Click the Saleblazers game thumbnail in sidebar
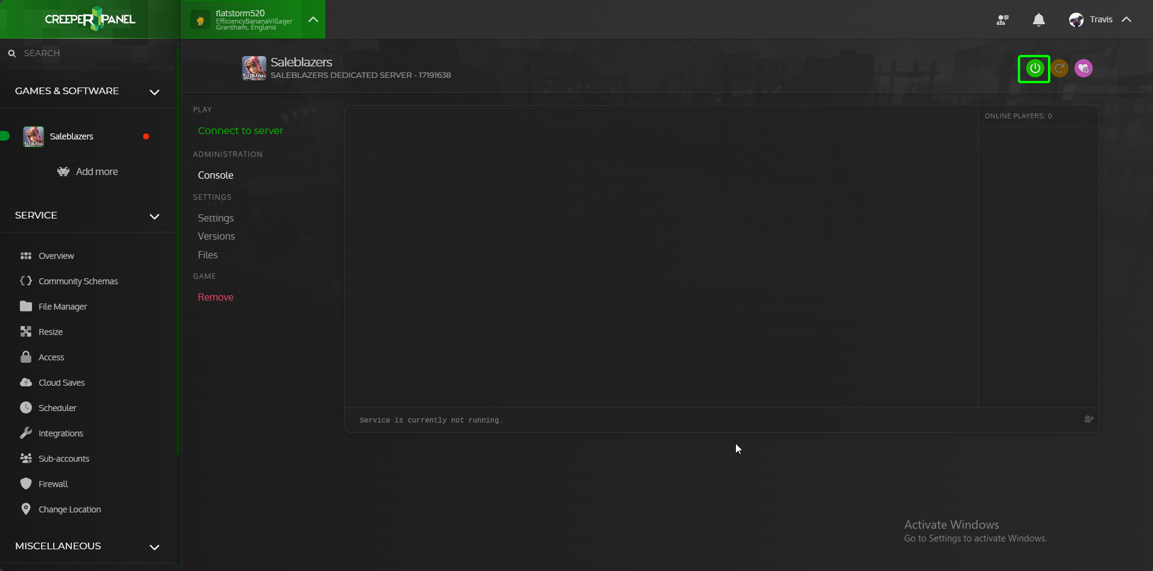 33,137
